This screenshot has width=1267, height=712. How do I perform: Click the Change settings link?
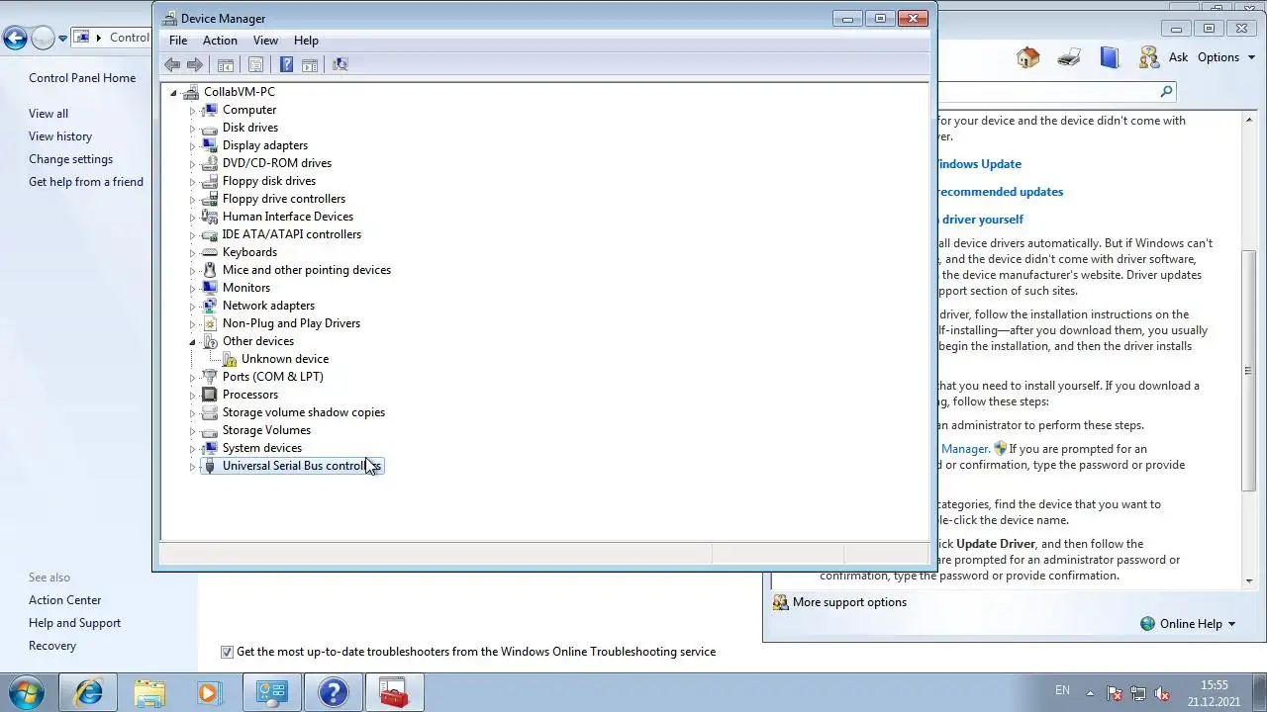click(x=70, y=159)
